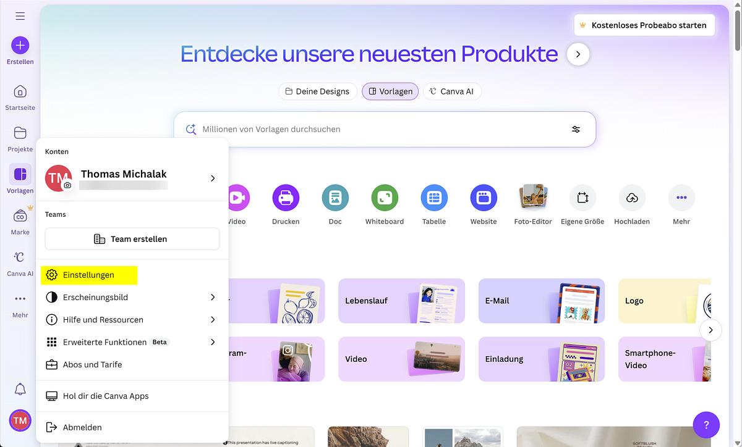
Task: Expand the Erscheinungsbild submenu
Action: tap(212, 298)
